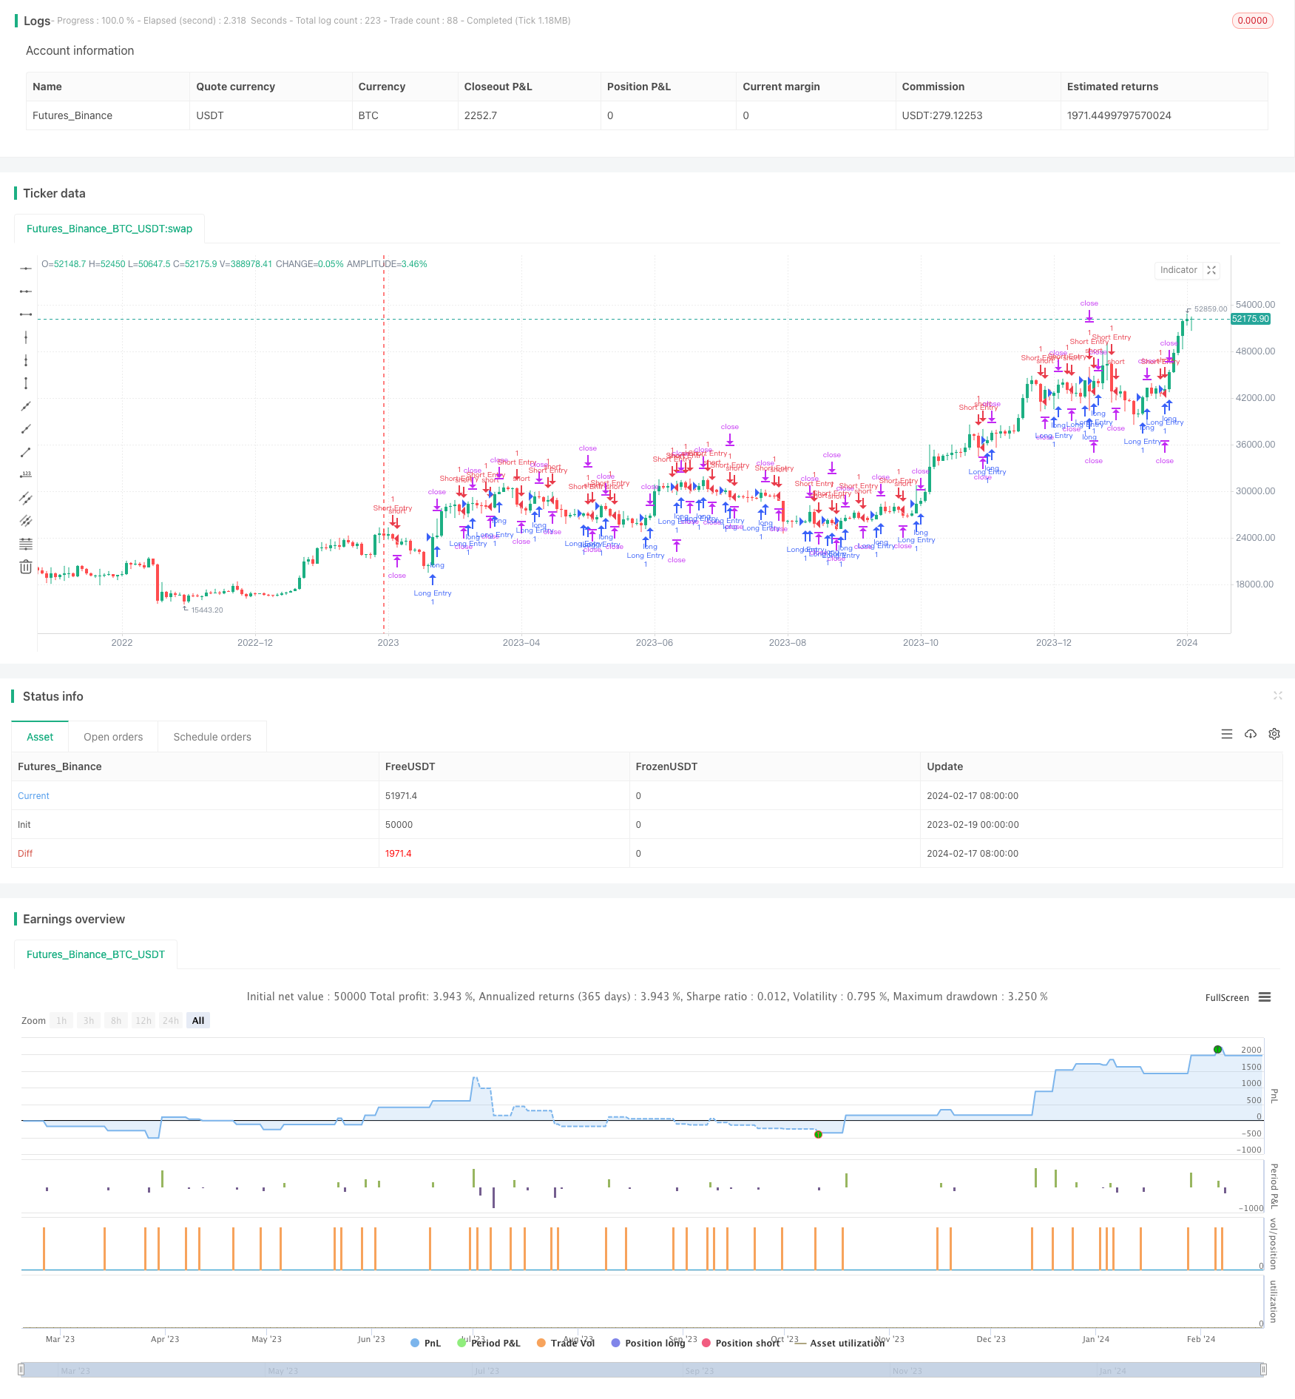Click the green peak marker on PnL curve

[1217, 1049]
